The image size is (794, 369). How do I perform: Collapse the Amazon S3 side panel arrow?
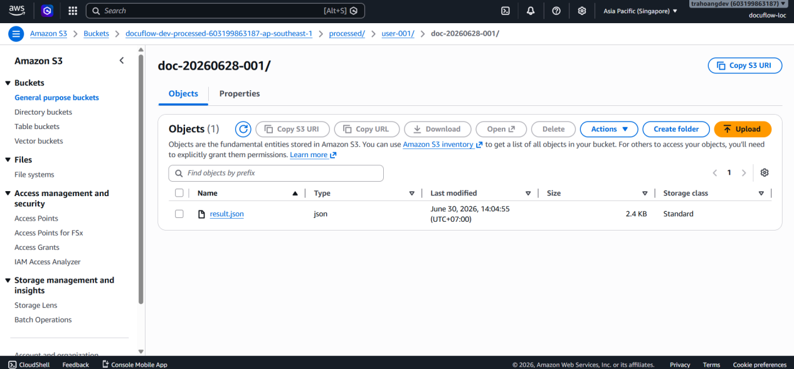122,61
